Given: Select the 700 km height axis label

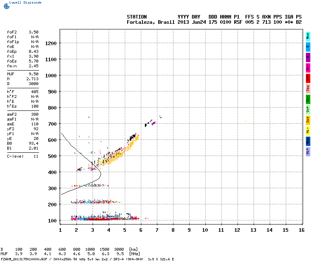Looking at the screenshot, I should click(52, 124).
